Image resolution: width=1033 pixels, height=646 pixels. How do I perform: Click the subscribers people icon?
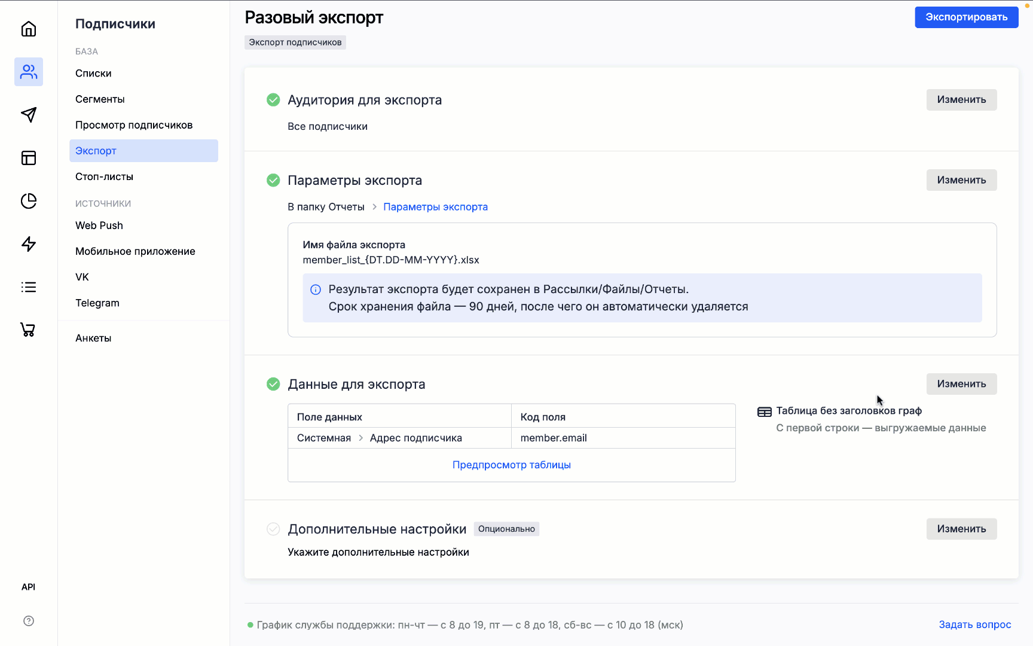point(29,72)
